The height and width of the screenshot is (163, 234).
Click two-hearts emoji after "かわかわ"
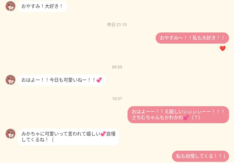[x=186, y=117]
